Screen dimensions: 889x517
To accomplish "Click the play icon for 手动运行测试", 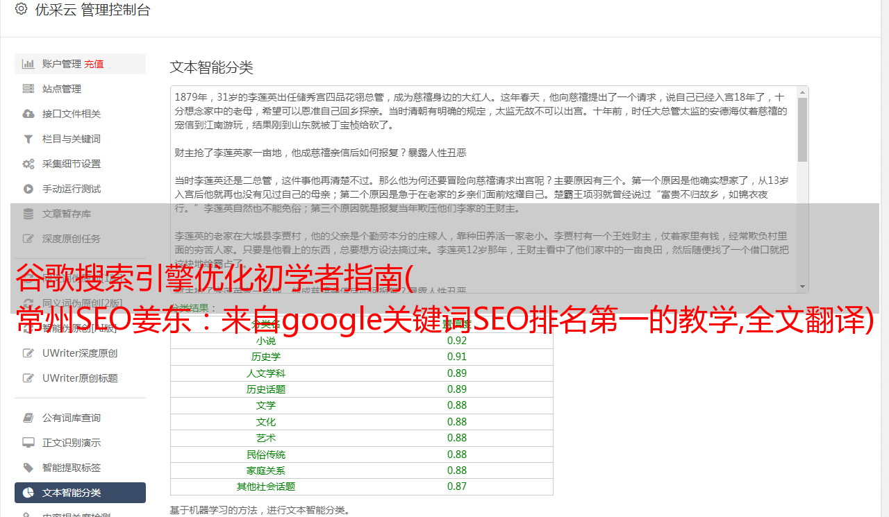I will 28,189.
